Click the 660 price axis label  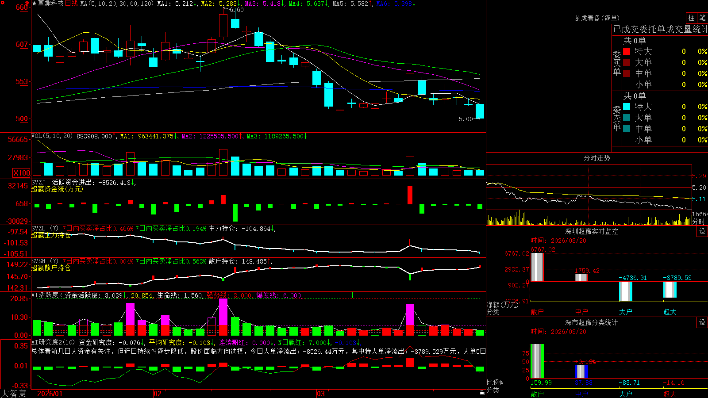22,8
